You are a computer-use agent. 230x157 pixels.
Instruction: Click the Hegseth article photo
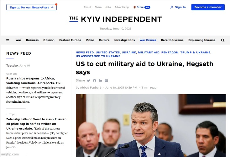pyautogui.click(x=151, y=126)
